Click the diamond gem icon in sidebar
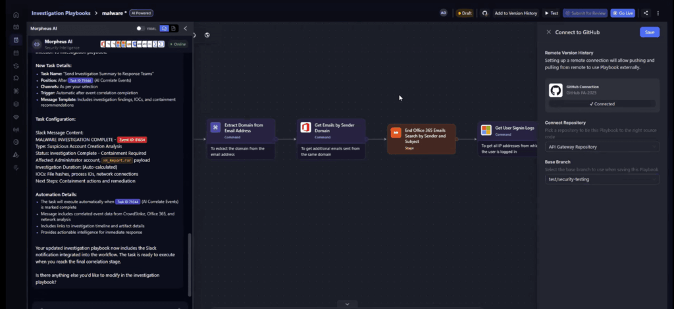 tap(16, 117)
